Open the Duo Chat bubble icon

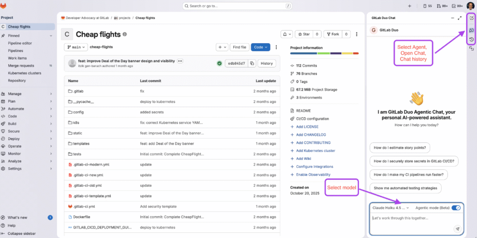pos(471,30)
